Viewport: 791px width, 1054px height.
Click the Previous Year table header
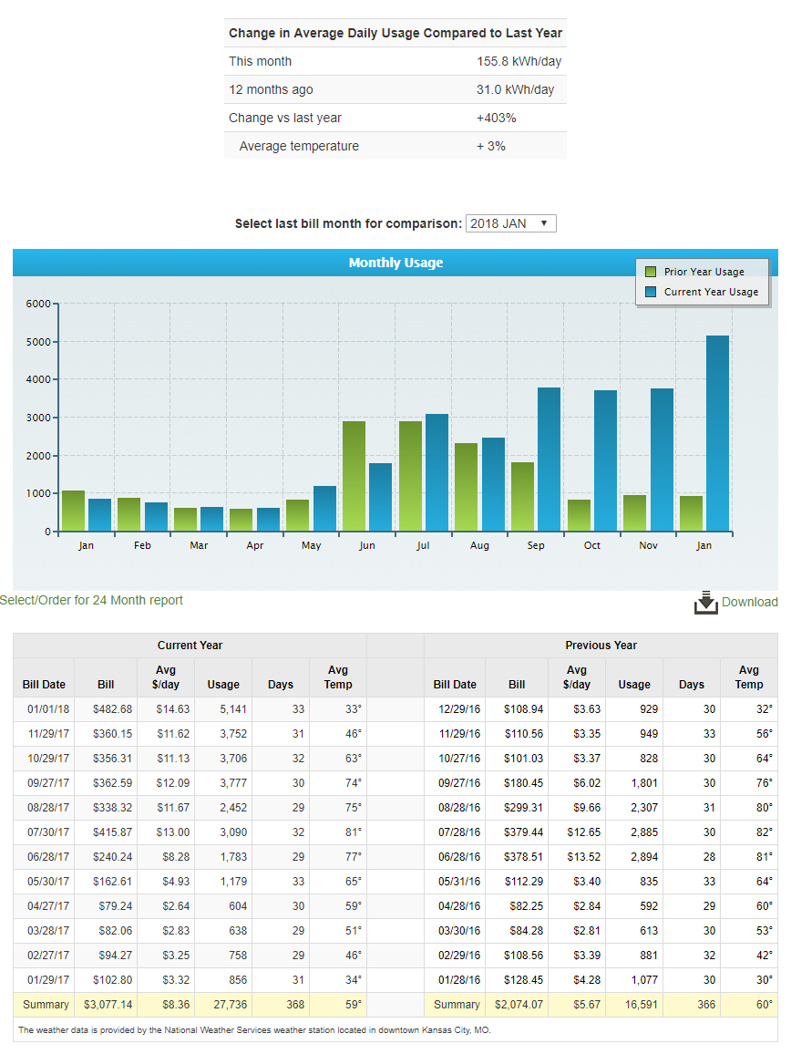[601, 646]
